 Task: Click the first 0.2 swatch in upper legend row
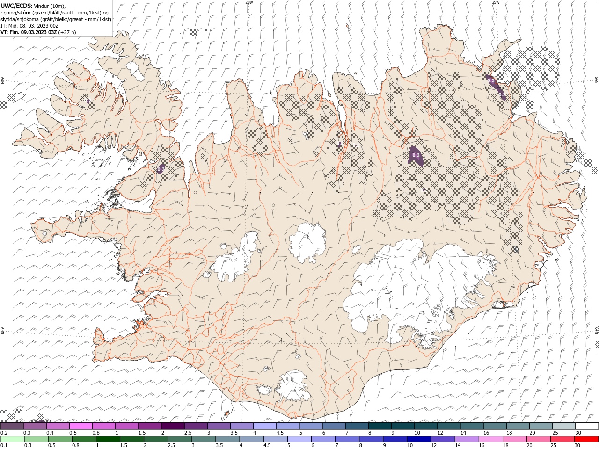point(12,426)
